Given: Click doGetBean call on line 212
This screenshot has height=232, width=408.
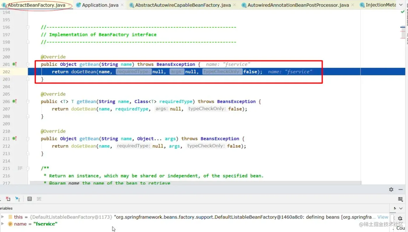Looking at the screenshot, I should tap(83, 146).
